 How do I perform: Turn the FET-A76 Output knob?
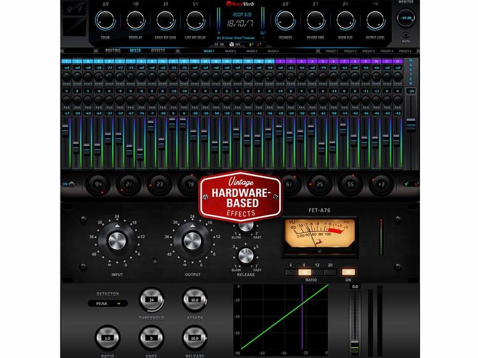click(x=192, y=241)
